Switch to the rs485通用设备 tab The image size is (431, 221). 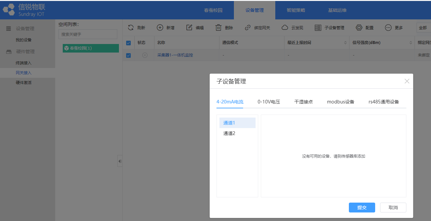[x=384, y=102]
